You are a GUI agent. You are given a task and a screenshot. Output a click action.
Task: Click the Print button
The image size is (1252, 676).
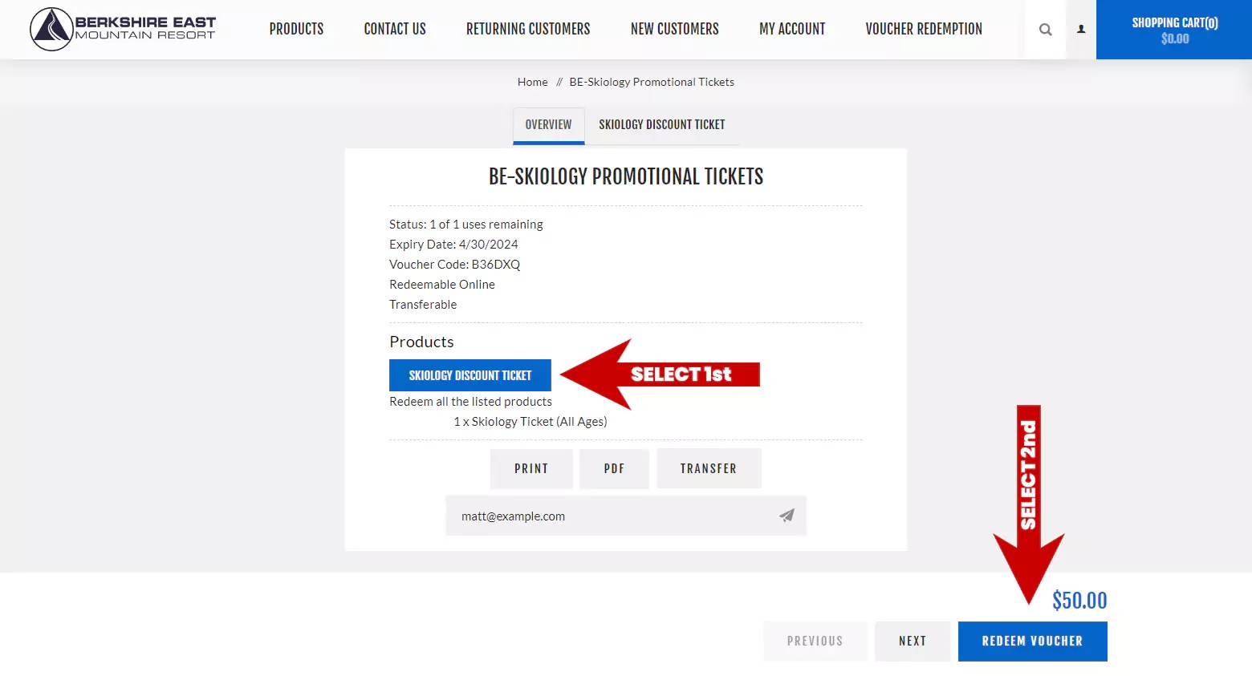[531, 468]
